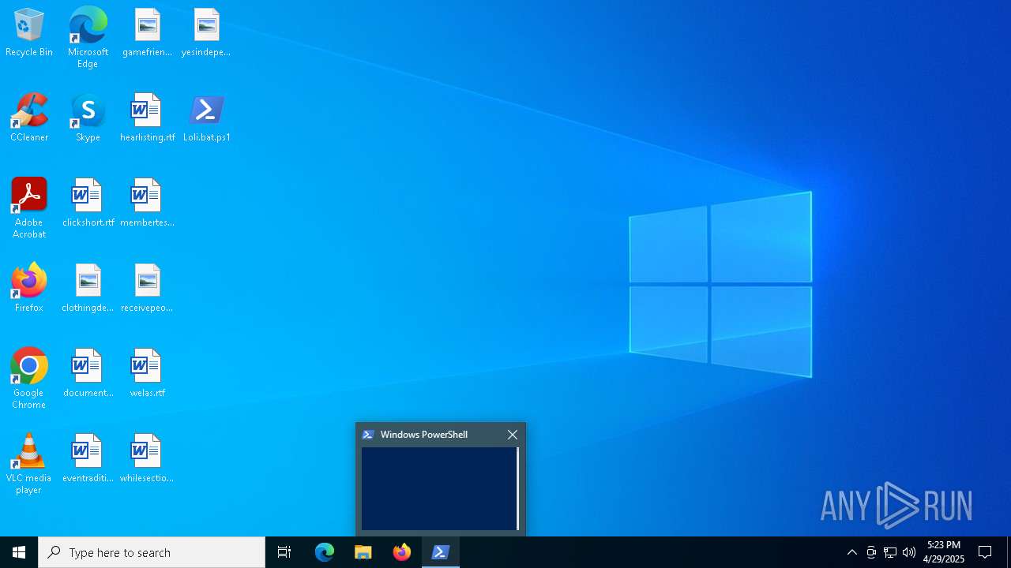Select the Windows PowerShell preview thumbnail
Image resolution: width=1011 pixels, height=568 pixels.
[440, 488]
